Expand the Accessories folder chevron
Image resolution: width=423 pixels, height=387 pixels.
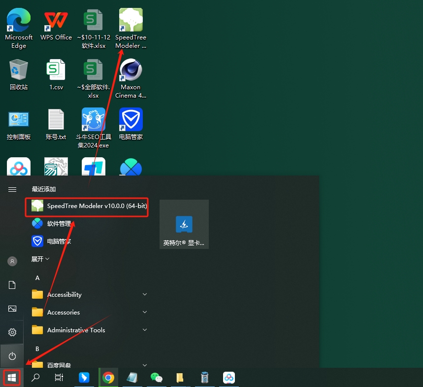145,312
